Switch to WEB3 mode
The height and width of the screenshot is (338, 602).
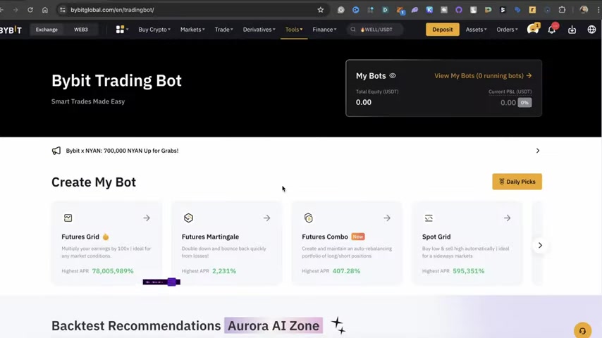coord(80,30)
